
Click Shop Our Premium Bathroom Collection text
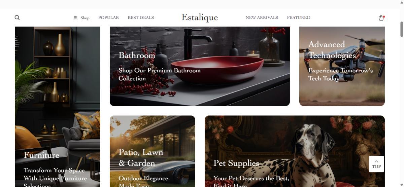click(x=159, y=74)
